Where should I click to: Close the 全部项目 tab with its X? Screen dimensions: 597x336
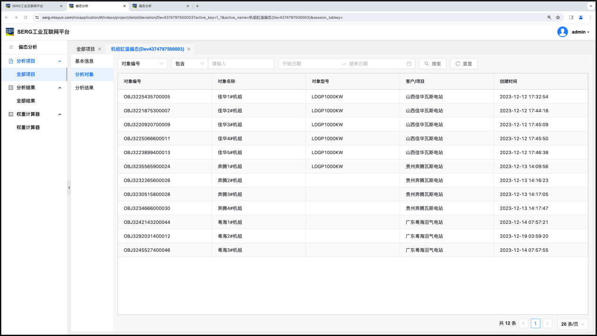point(100,49)
